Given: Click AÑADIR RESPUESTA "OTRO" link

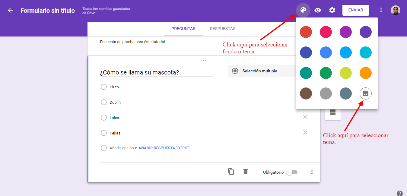Looking at the screenshot, I should [x=163, y=148].
